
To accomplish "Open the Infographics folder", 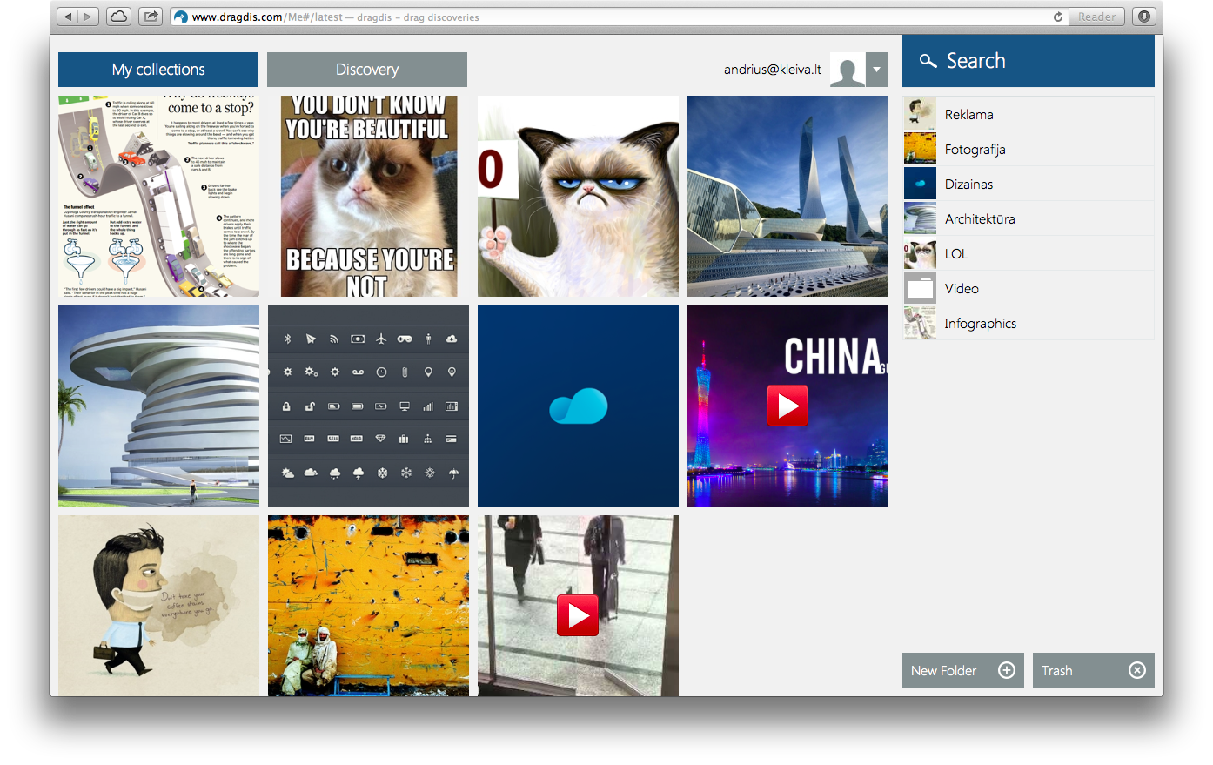I will [x=1029, y=323].
